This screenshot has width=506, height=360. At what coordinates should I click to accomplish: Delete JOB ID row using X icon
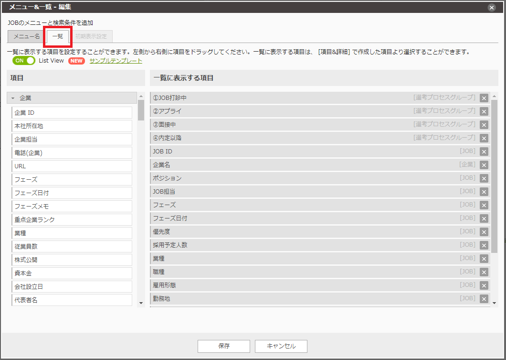[484, 152]
